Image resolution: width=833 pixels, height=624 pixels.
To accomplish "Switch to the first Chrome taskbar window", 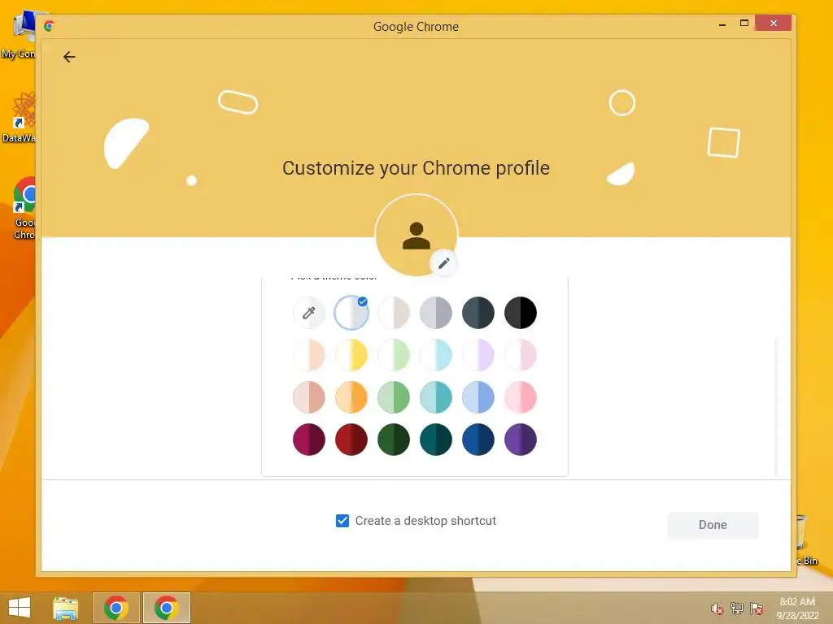I will 116,608.
